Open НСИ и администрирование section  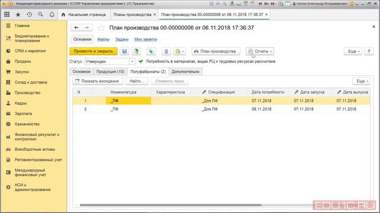point(34,187)
